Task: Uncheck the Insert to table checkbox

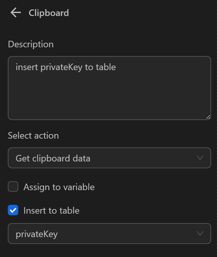Action: click(x=13, y=210)
